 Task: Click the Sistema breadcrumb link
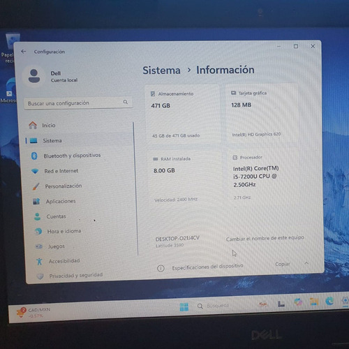coord(161,70)
